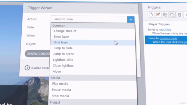Screen dimensions: 187x105
Task: Click the Learn More info icon
Action: [27, 68]
